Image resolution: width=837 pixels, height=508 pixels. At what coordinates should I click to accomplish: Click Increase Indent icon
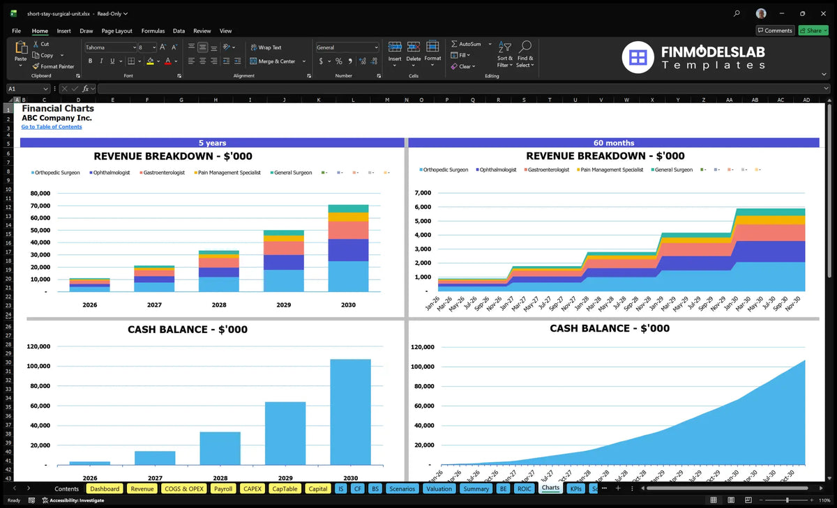[x=238, y=61]
